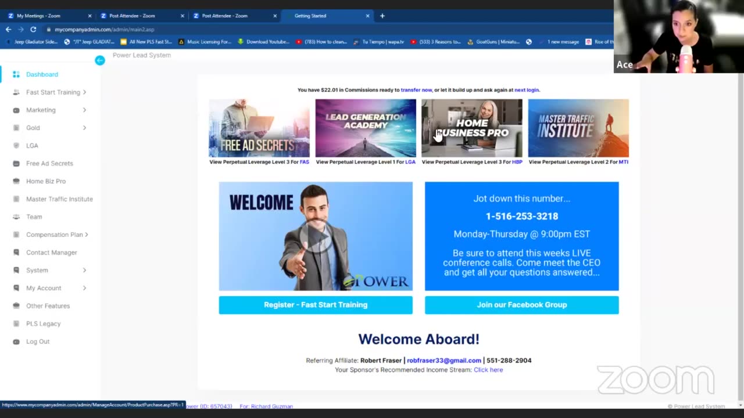Close the Getting Started tab

[367, 16]
